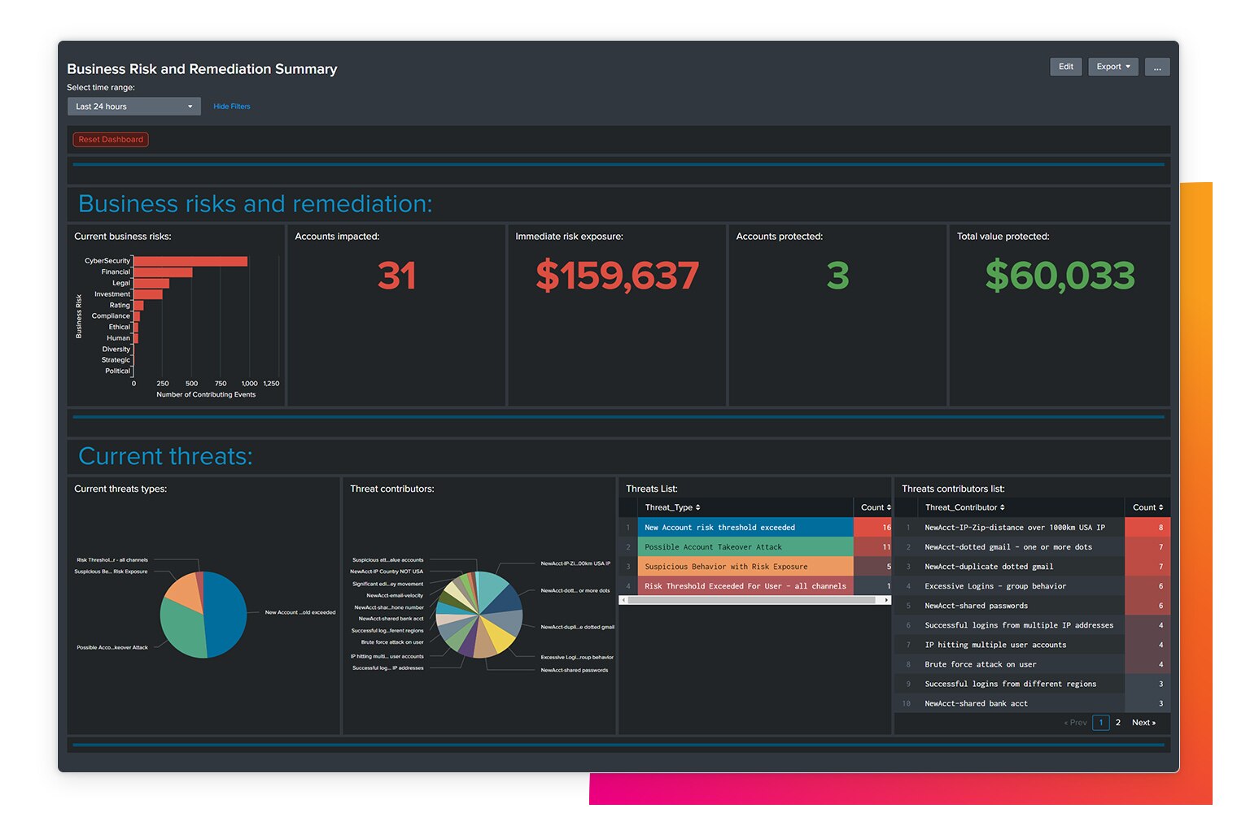Click the CyberSecurity bar in the risks chart
Screen dimensions: 1237x813
[189, 261]
